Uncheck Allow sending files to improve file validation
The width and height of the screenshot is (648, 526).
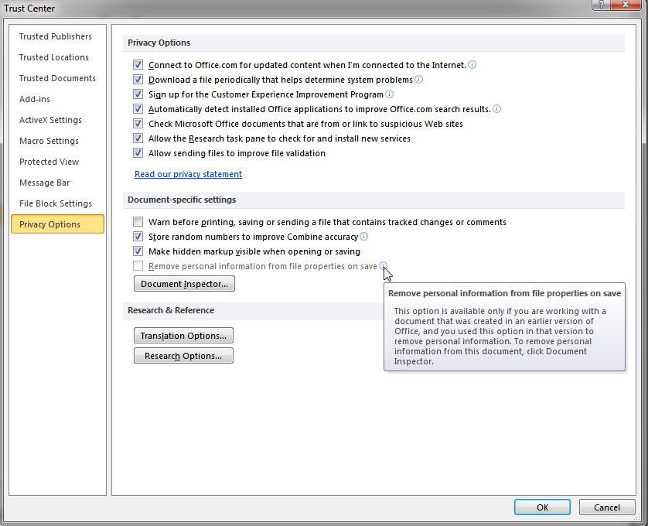(x=138, y=152)
